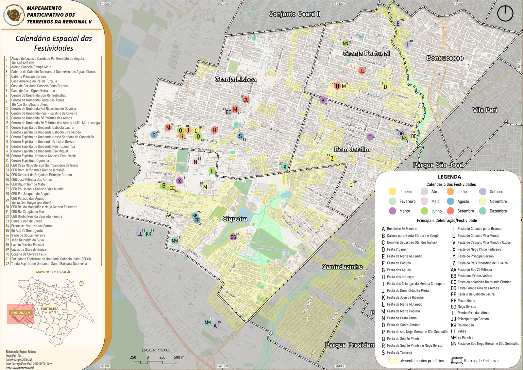
Task: Click the Assentamentos precários hatched symbol
Action: pos(393,361)
